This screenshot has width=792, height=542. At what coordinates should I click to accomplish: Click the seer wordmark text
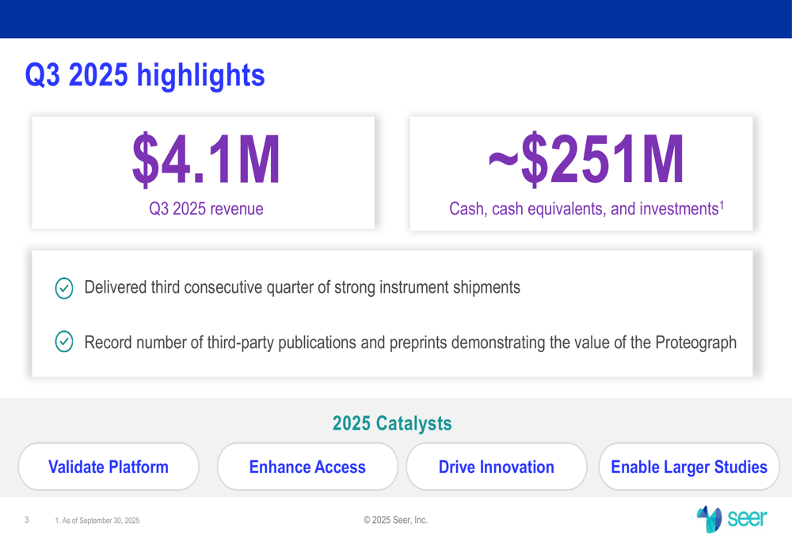pyautogui.click(x=747, y=519)
